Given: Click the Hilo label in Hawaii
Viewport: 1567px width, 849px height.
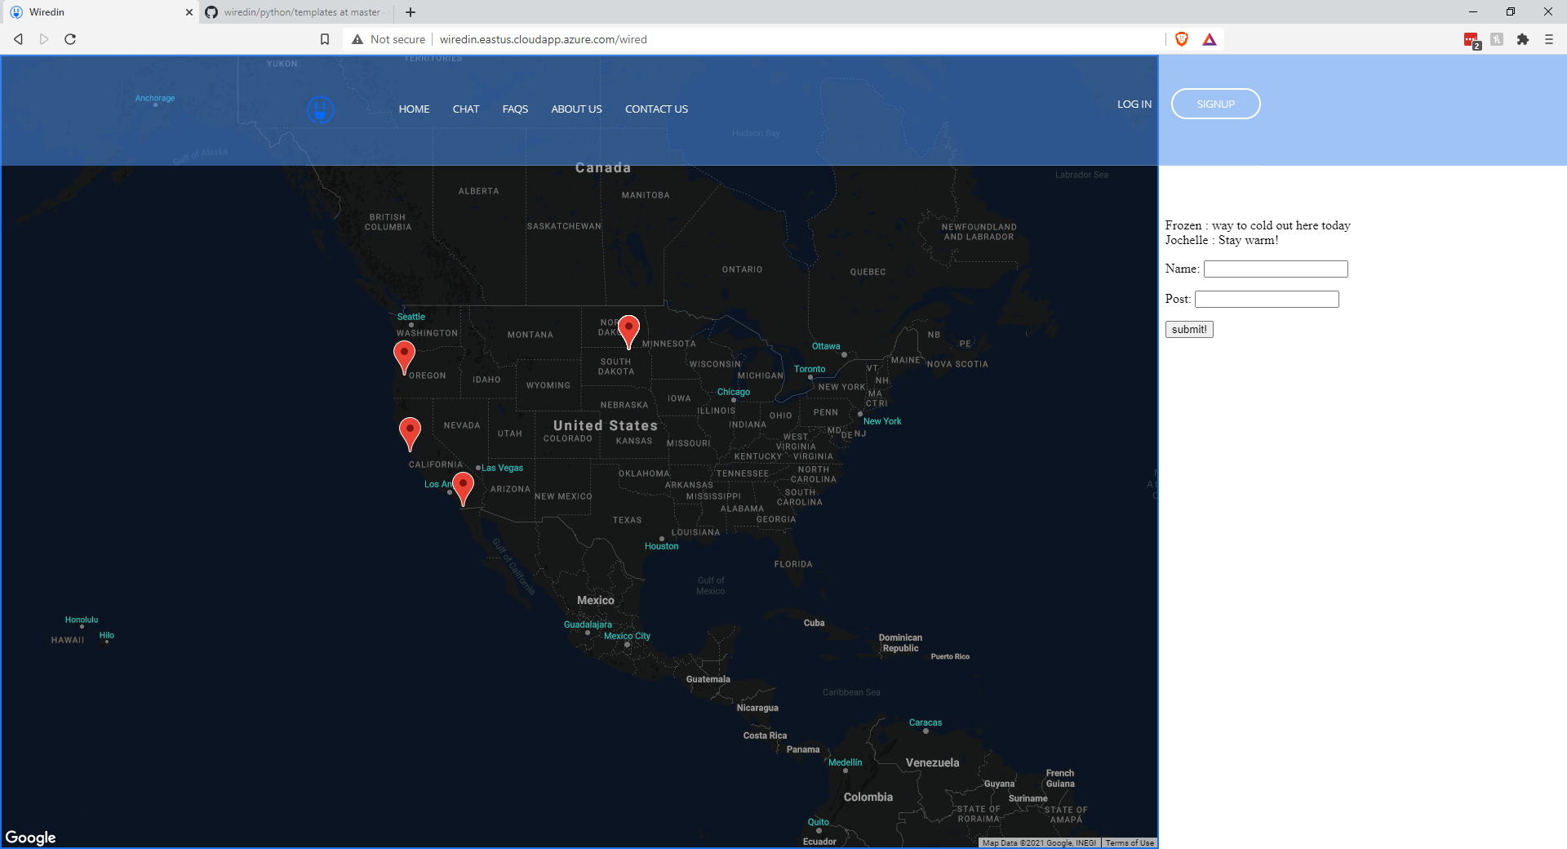Looking at the screenshot, I should [x=107, y=635].
